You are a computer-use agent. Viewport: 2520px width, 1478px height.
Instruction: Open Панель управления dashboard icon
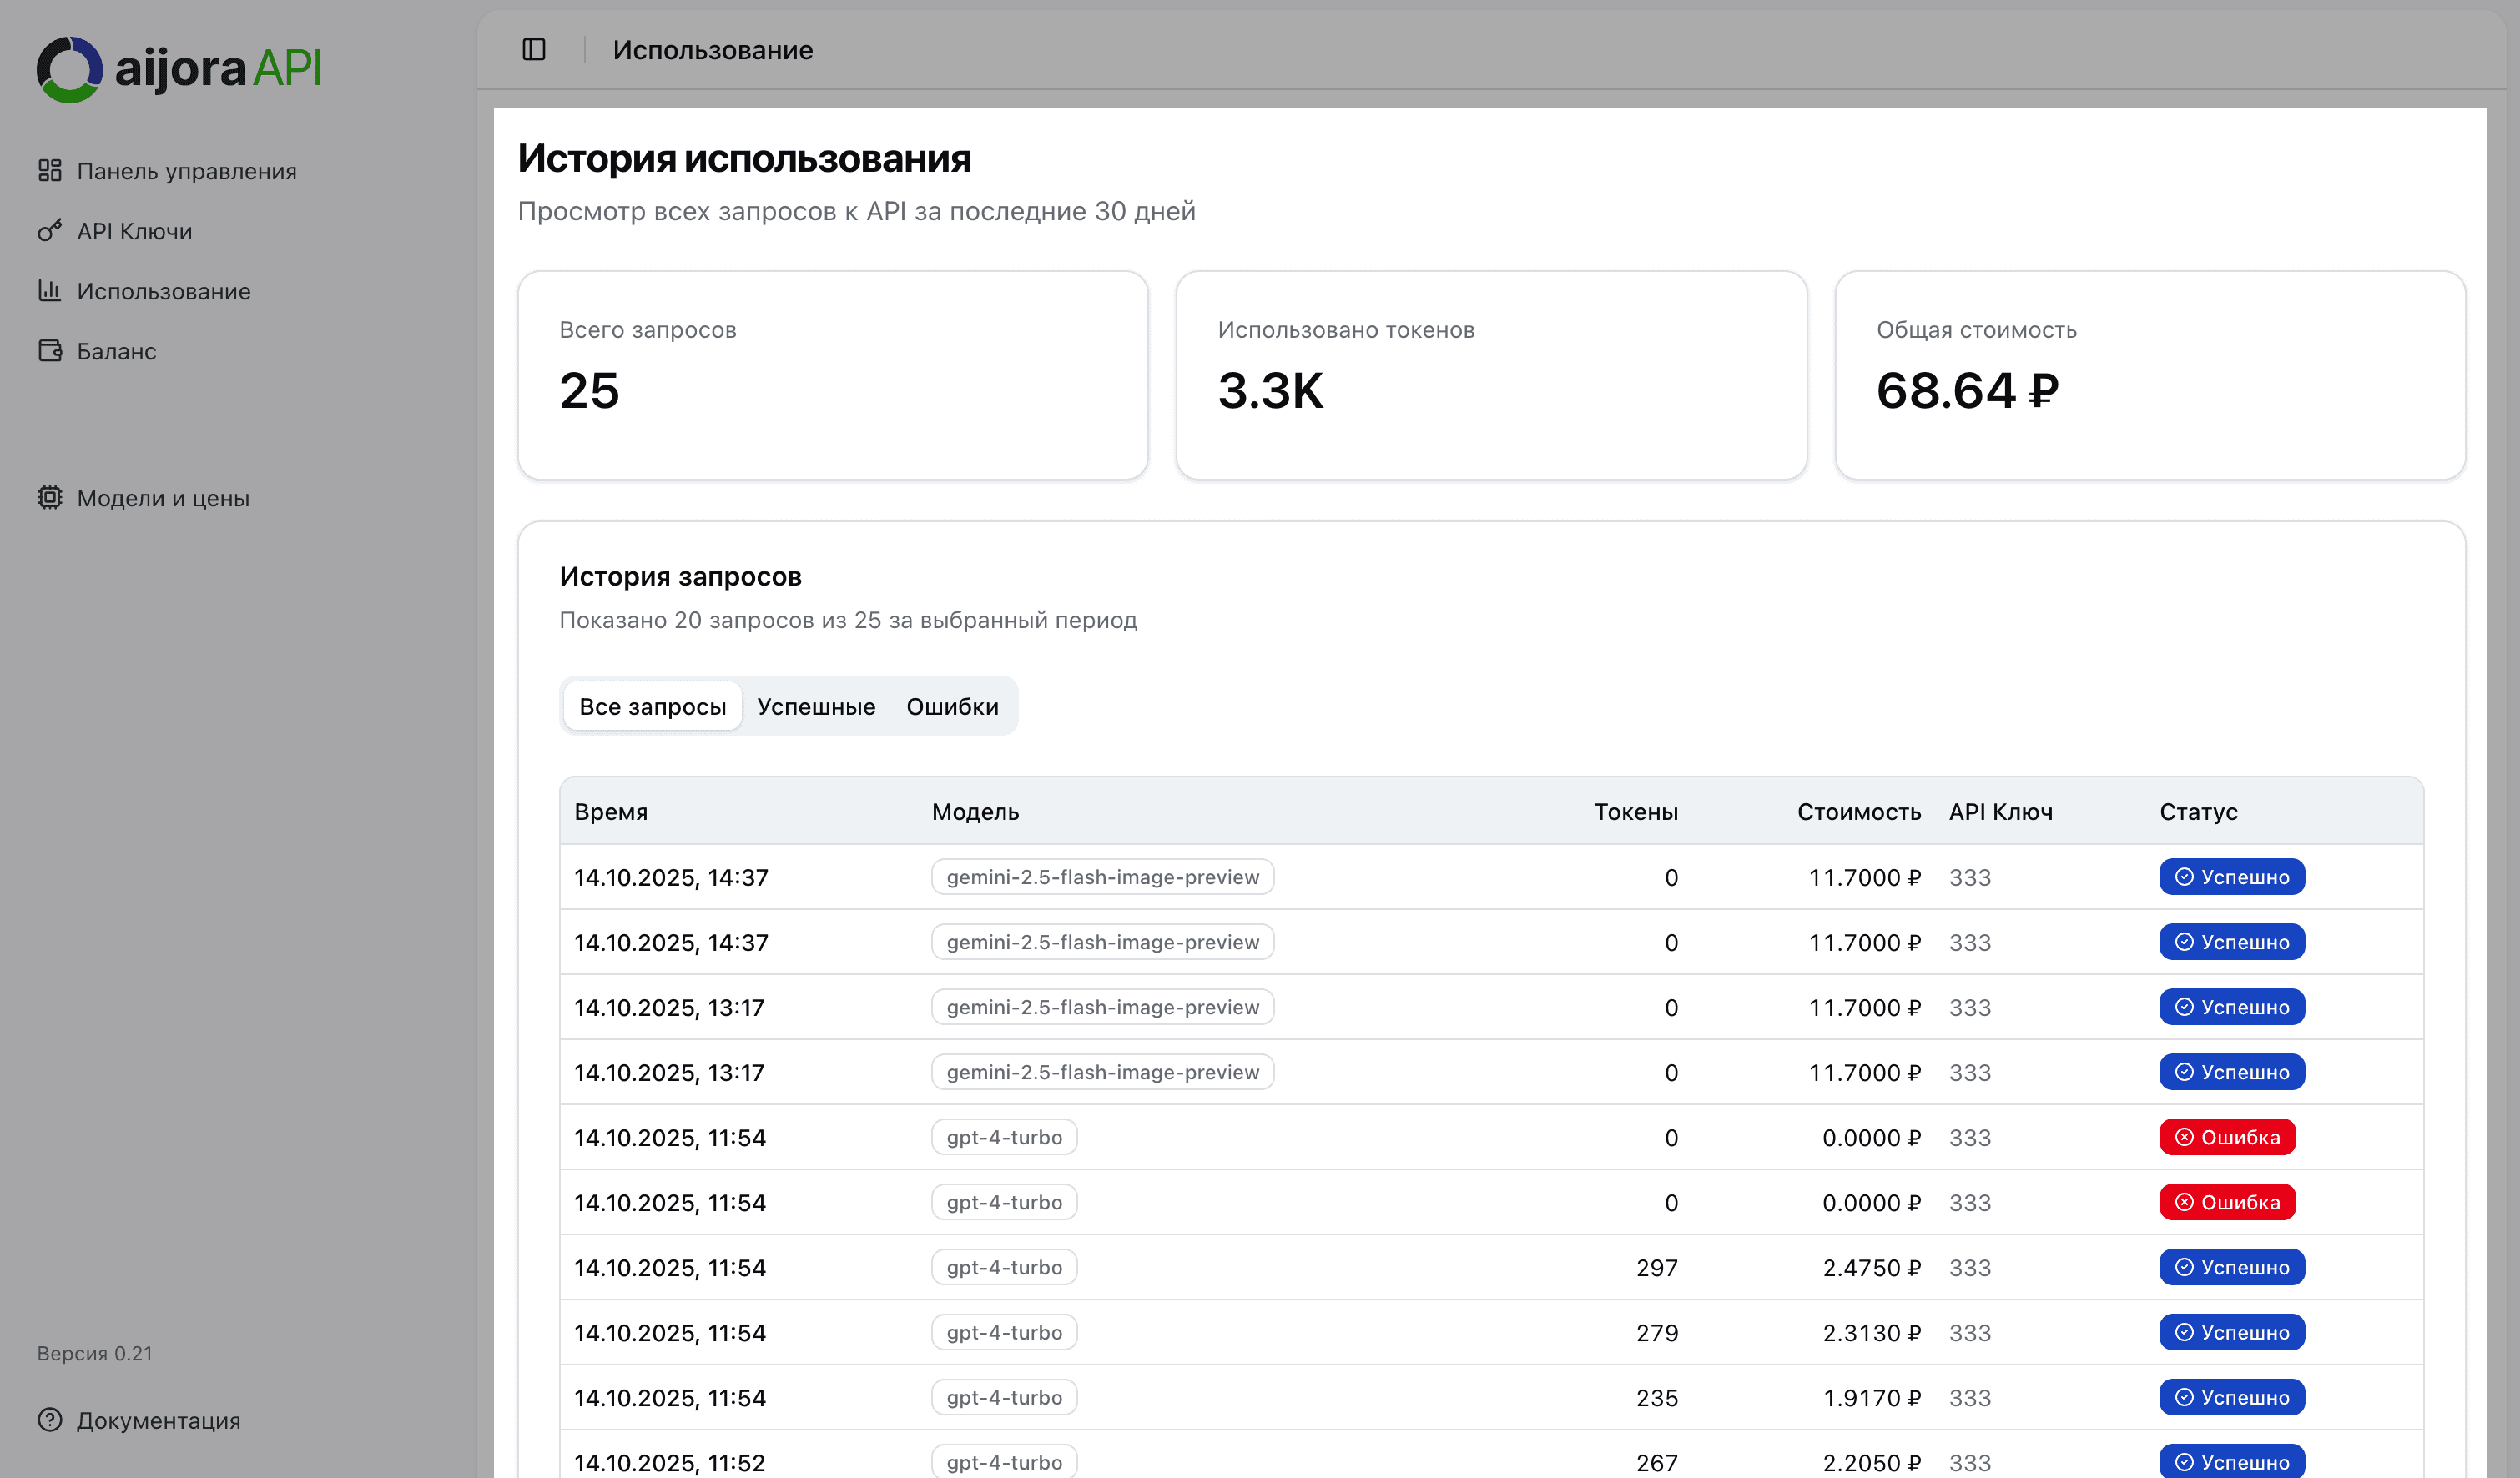pos(50,171)
